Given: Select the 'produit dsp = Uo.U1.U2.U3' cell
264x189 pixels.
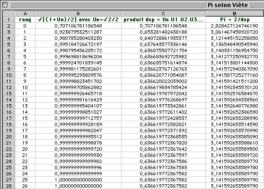Looking at the screenshot, I should 163,19.
